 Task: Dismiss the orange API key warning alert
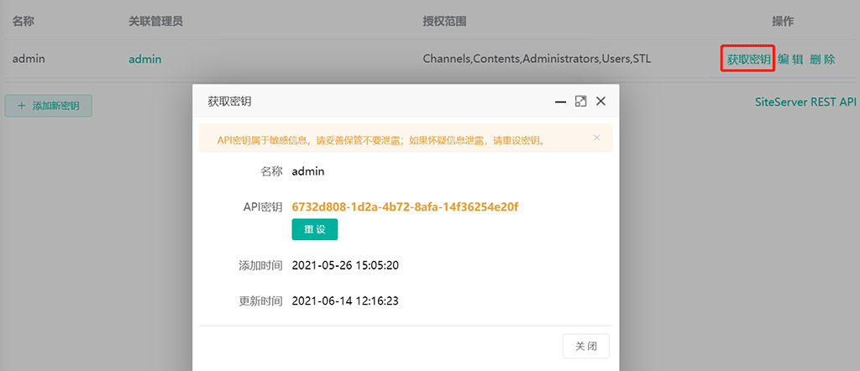[596, 138]
